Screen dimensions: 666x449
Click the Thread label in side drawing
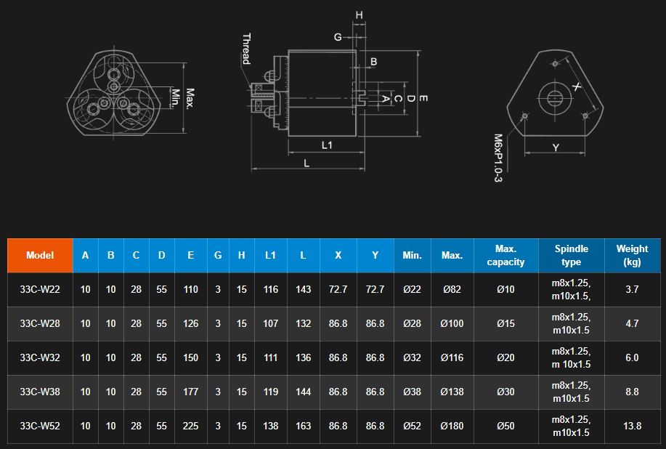point(245,49)
